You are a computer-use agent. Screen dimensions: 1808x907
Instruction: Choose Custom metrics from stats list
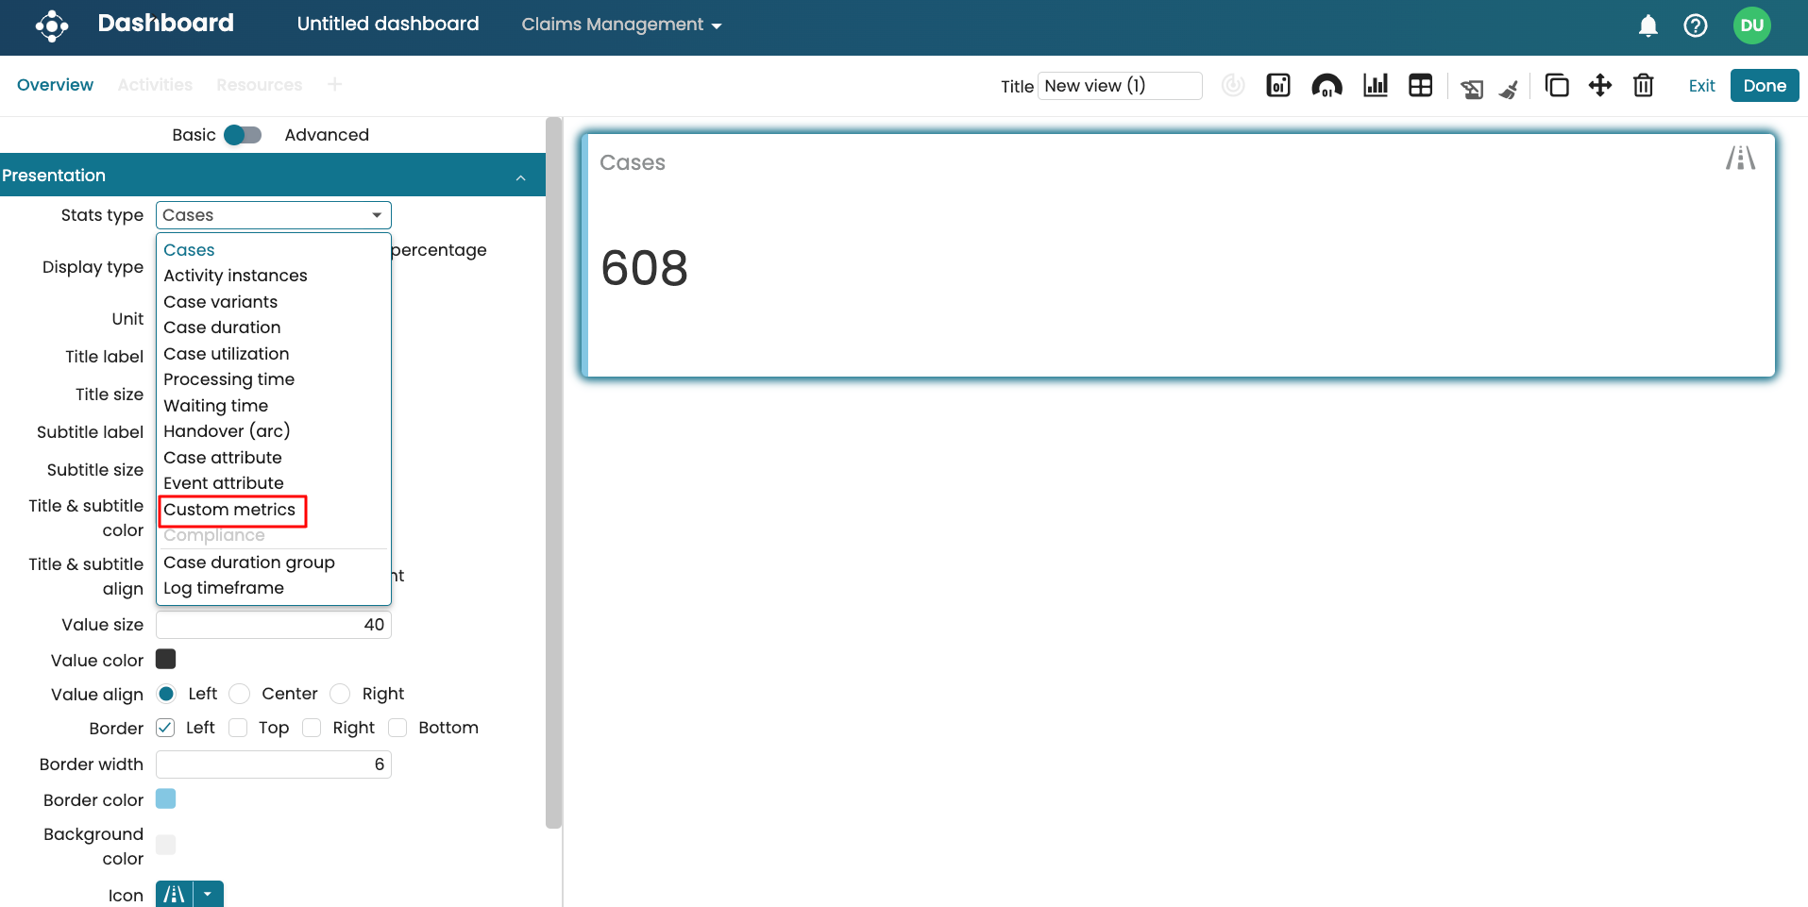229,510
